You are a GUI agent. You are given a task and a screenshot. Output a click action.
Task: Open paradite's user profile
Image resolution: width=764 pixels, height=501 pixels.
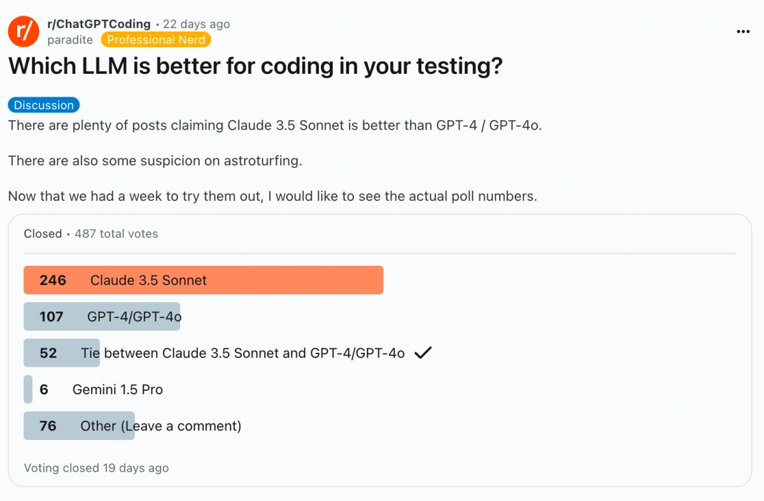click(x=70, y=40)
